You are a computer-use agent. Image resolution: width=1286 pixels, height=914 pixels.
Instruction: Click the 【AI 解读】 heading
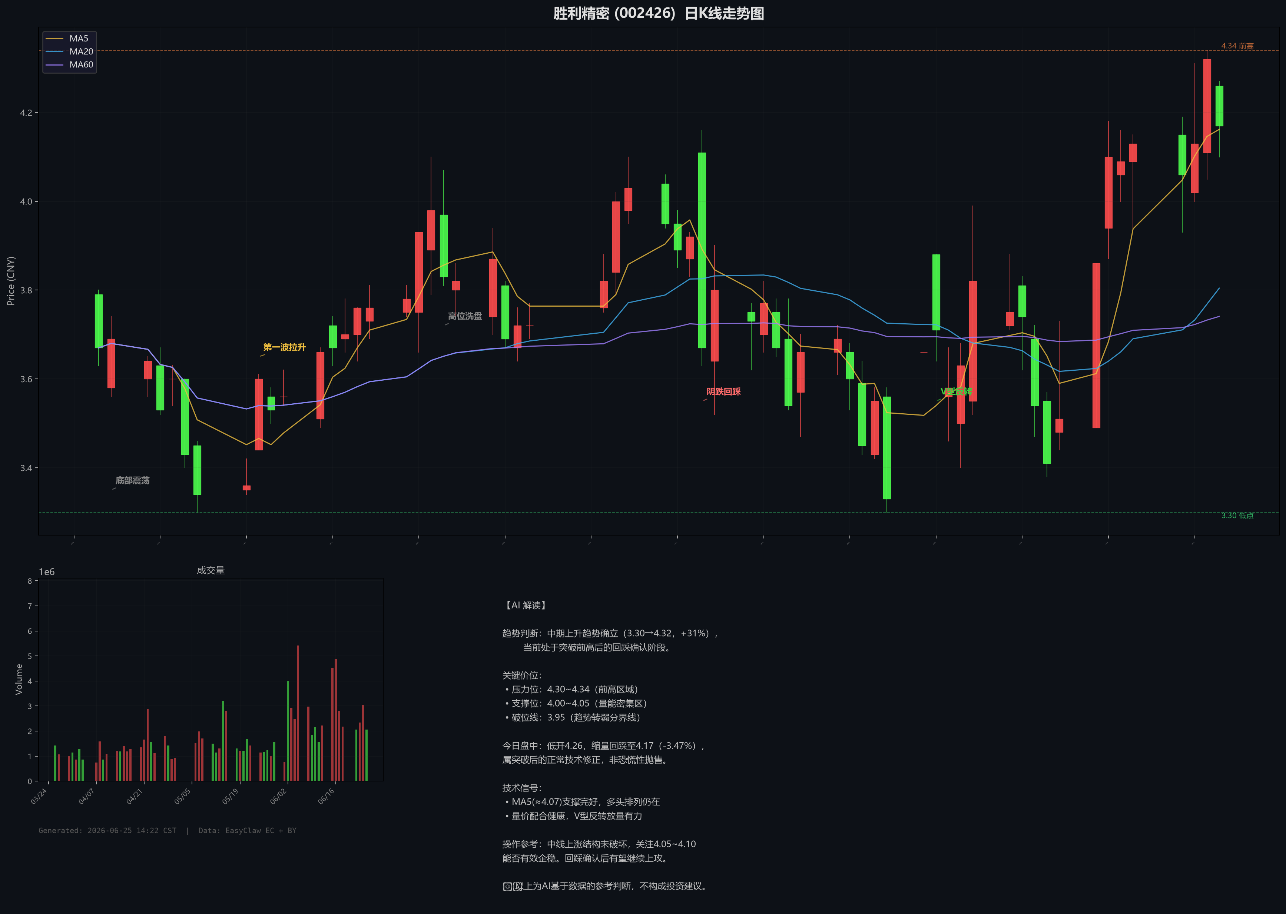pyautogui.click(x=525, y=605)
